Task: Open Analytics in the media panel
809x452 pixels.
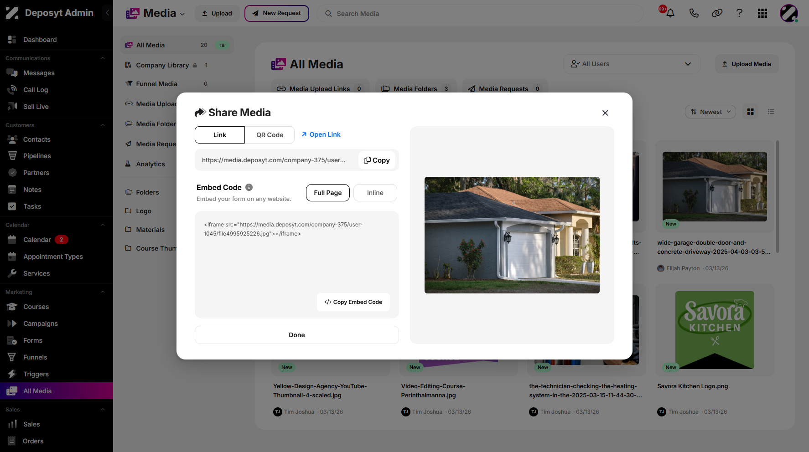Action: [150, 164]
